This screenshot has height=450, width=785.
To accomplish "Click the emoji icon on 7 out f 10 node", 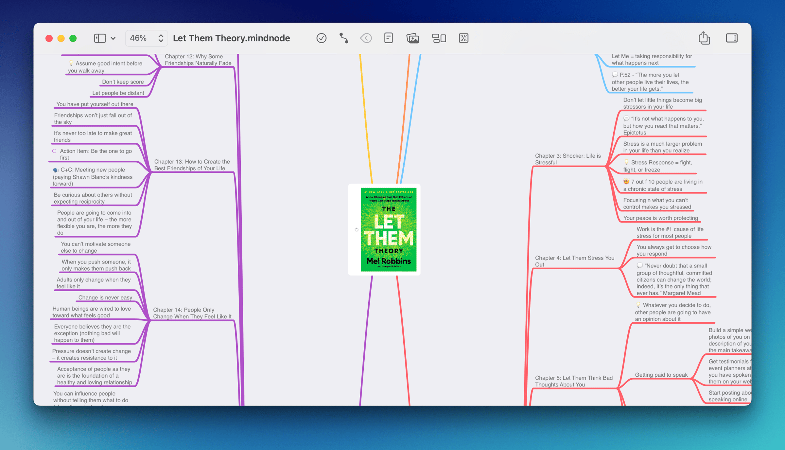I will (x=626, y=182).
